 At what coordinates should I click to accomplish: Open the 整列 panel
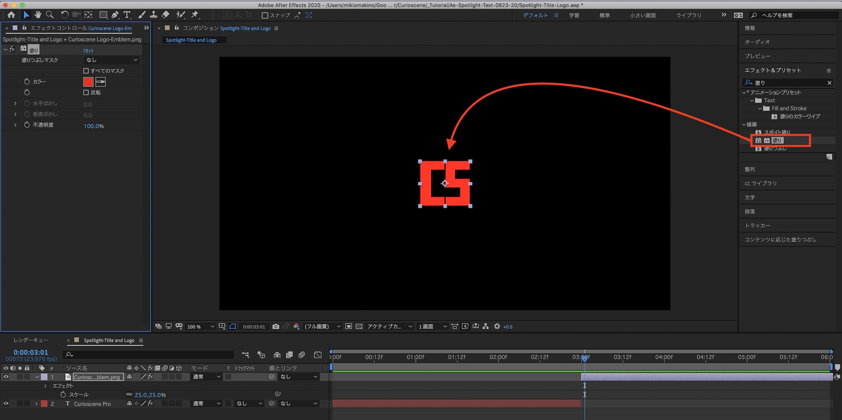coord(750,169)
